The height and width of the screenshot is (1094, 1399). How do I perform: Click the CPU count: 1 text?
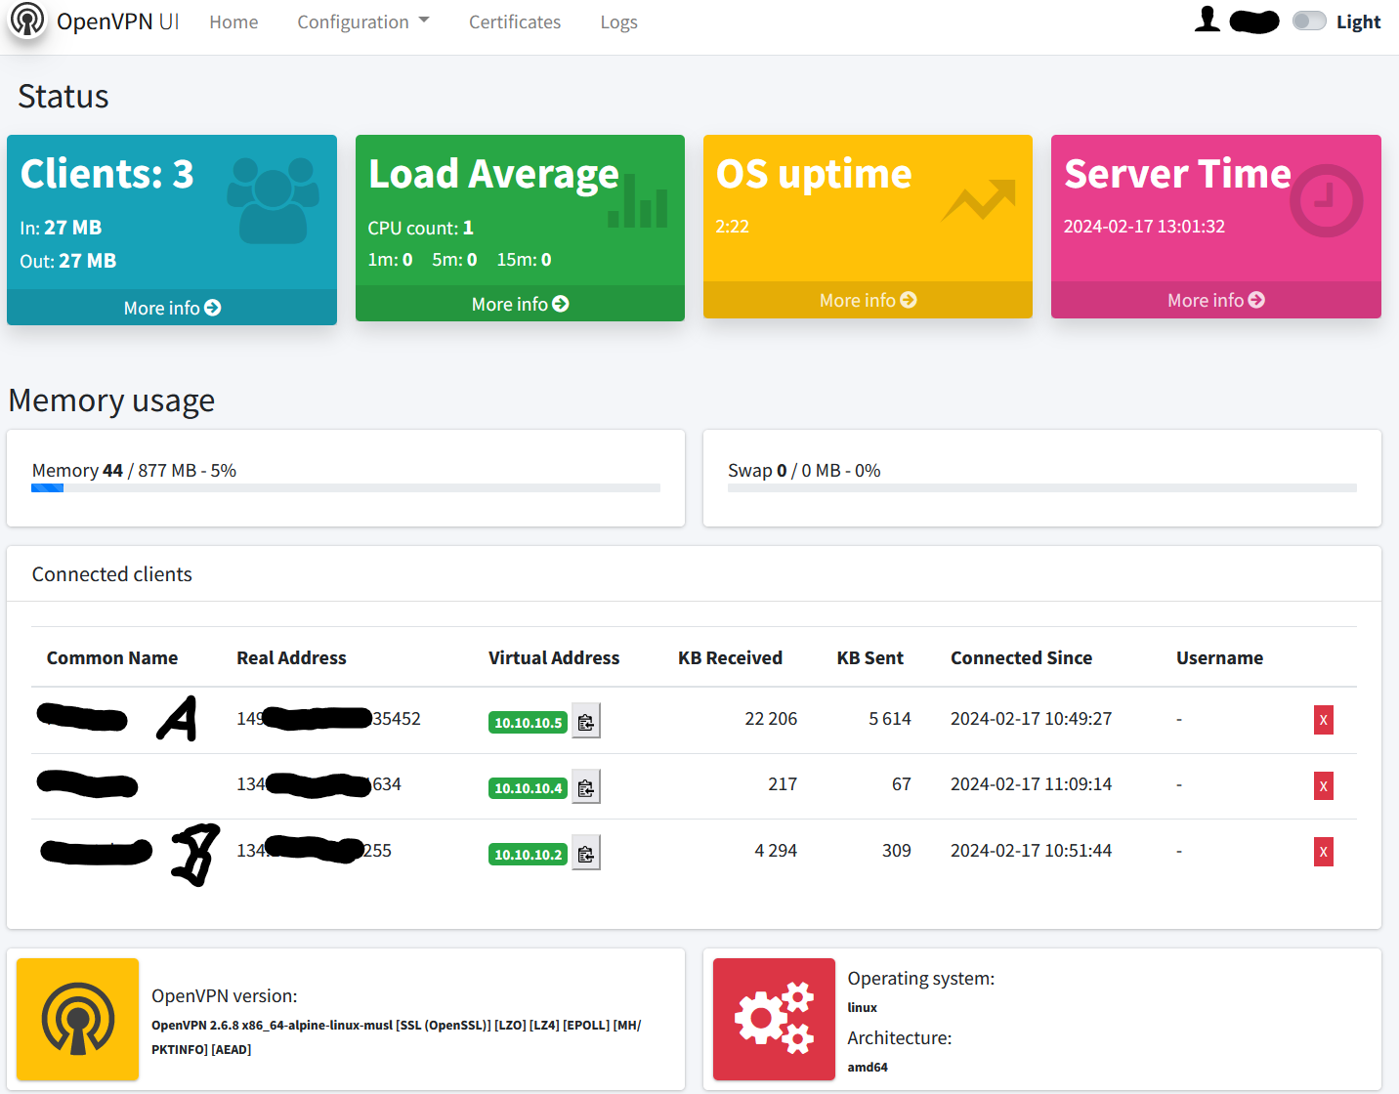(421, 228)
